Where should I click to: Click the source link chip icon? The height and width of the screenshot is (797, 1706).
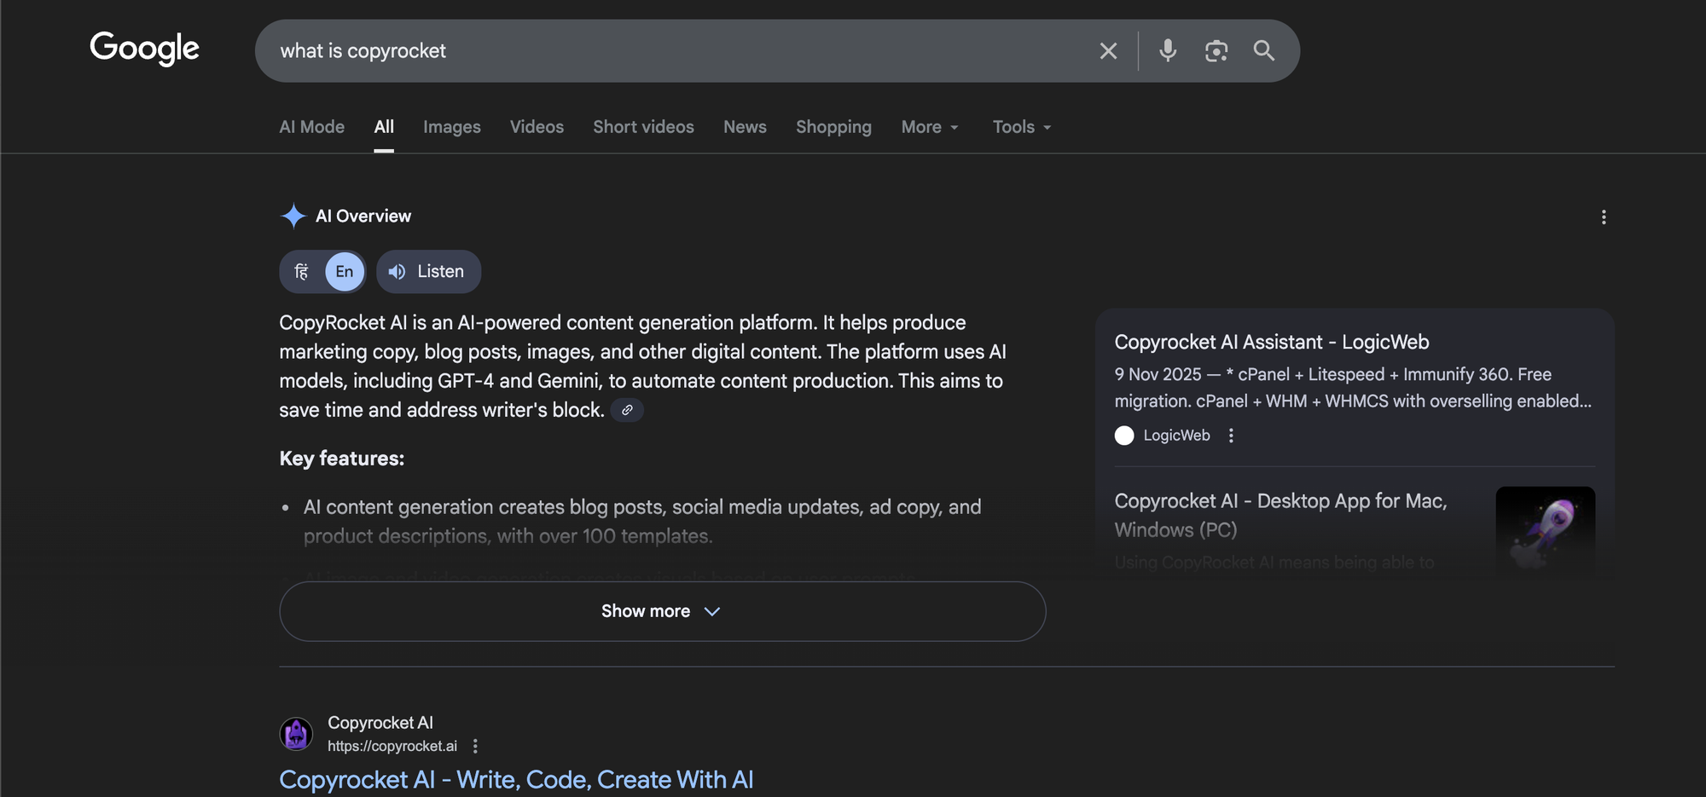click(x=627, y=410)
